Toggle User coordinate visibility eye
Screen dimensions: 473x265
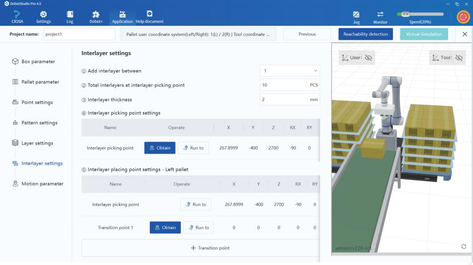click(x=368, y=58)
